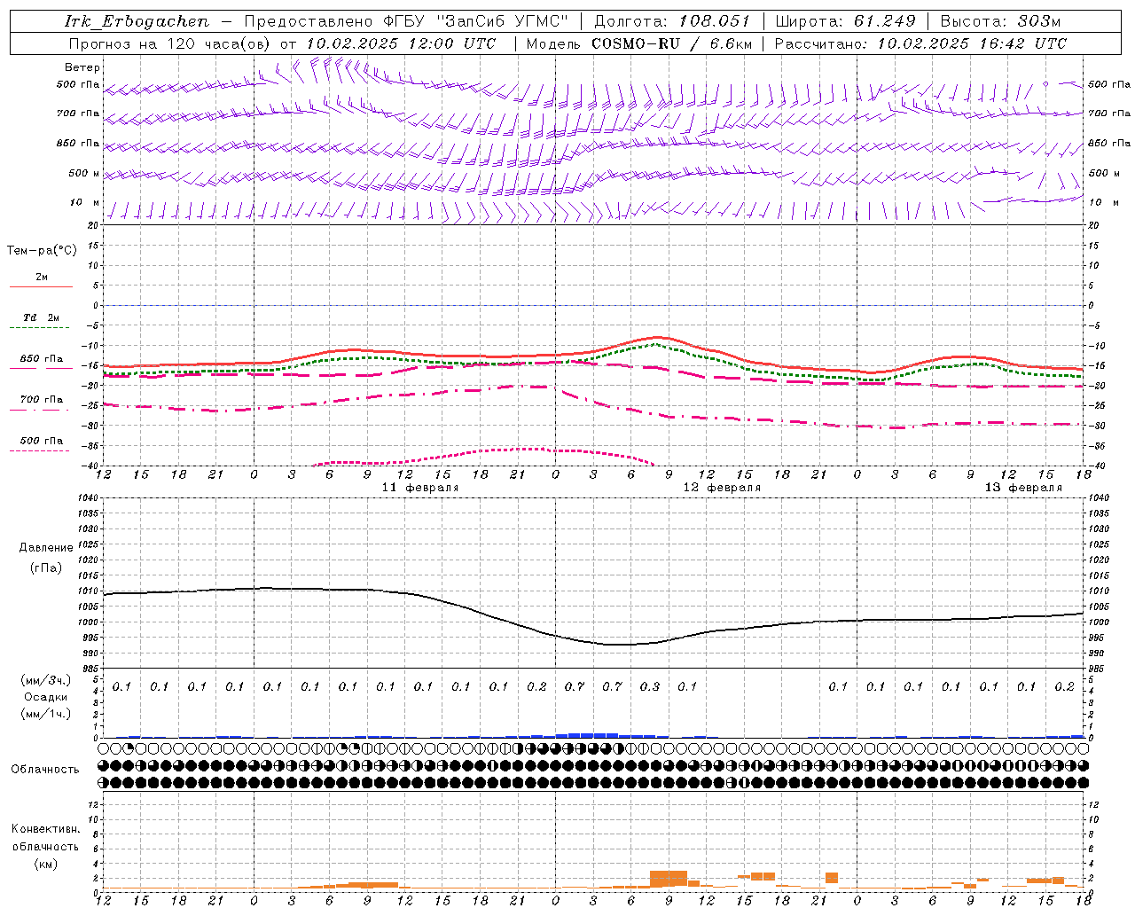Click the forecast start time 10.02.2025 12:00 UTC

coord(401,43)
